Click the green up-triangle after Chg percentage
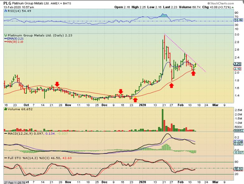The image size is (244, 184). tap(233, 7)
